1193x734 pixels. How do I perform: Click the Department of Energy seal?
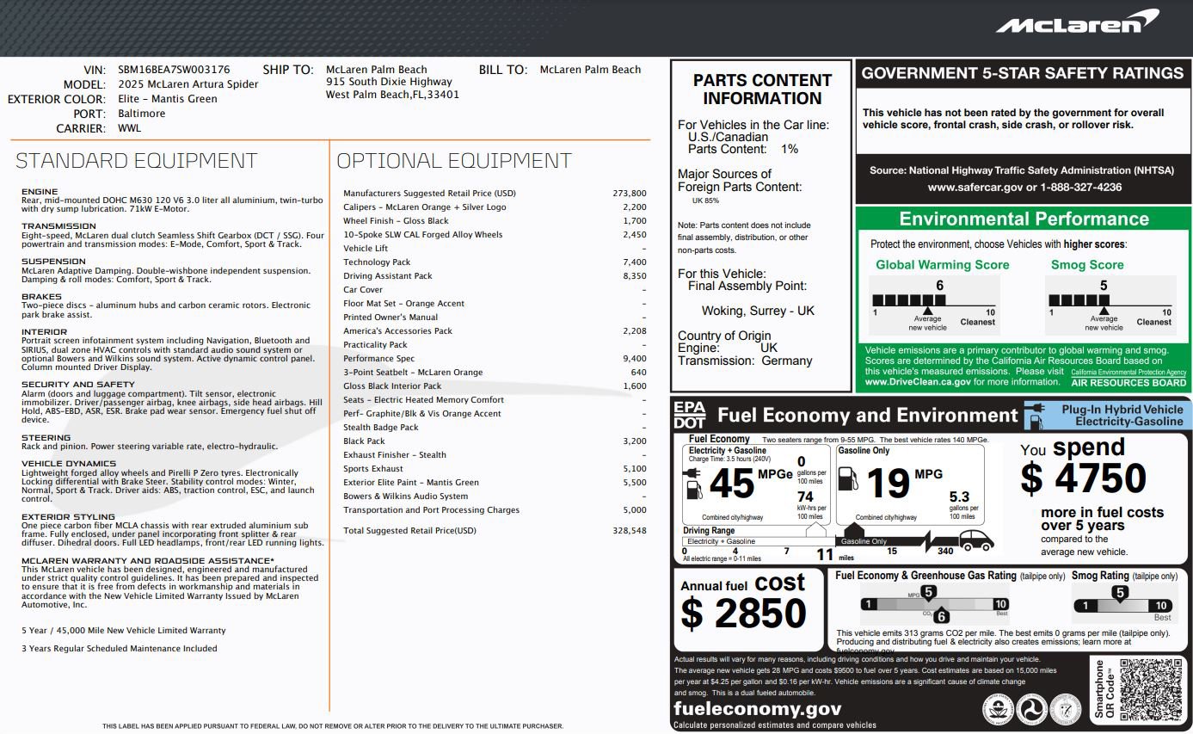point(1064,708)
